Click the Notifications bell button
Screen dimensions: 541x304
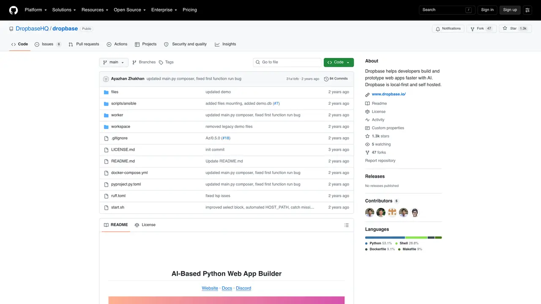click(448, 29)
